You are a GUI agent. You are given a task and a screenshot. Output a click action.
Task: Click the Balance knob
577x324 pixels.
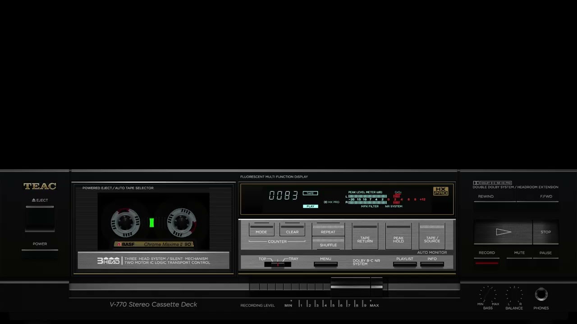click(x=514, y=295)
